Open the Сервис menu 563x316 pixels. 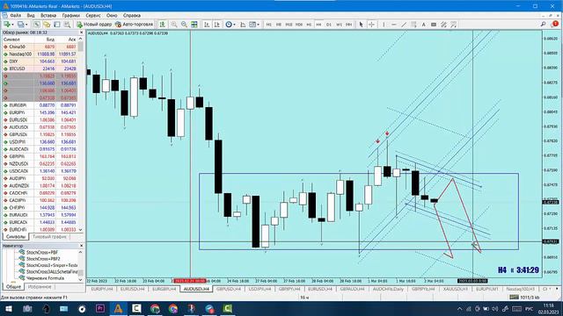[93, 16]
